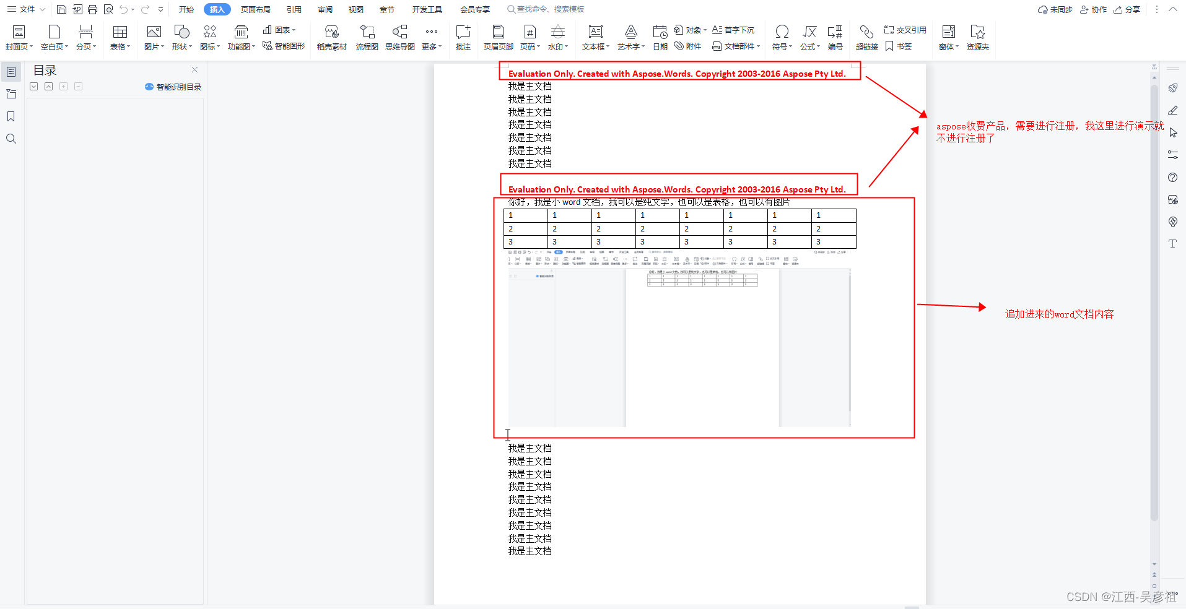The image size is (1186, 609).
Task: Expand the 更多 more insert options
Action: coord(432,38)
